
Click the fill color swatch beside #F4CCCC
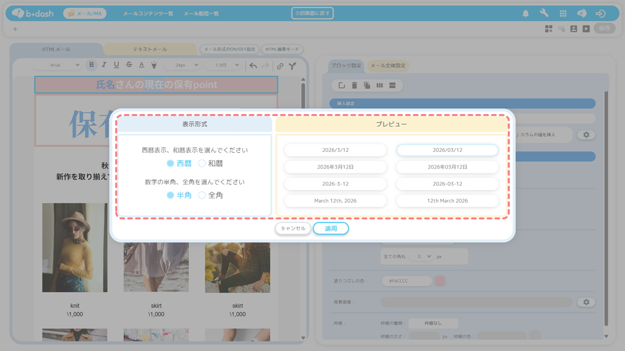click(x=439, y=281)
